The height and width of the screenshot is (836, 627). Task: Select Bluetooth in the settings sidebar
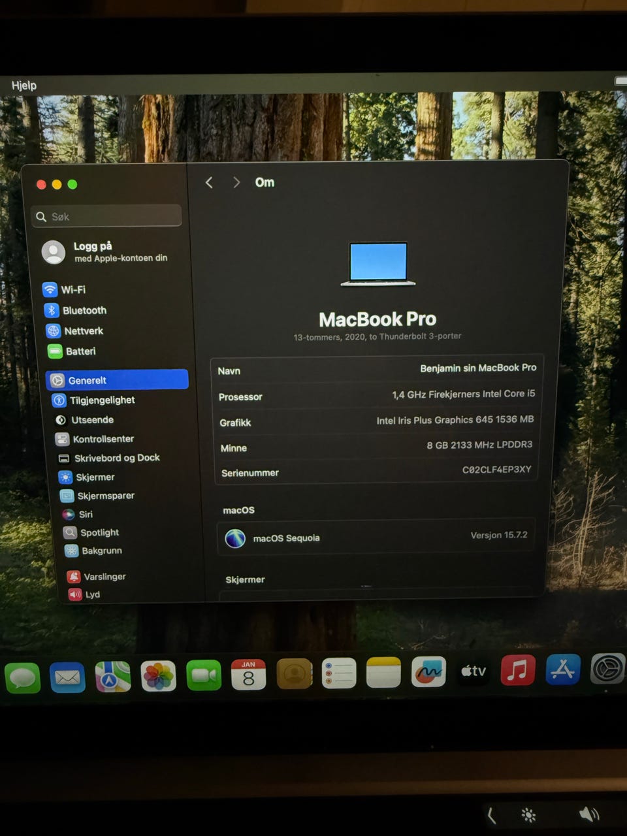(84, 310)
